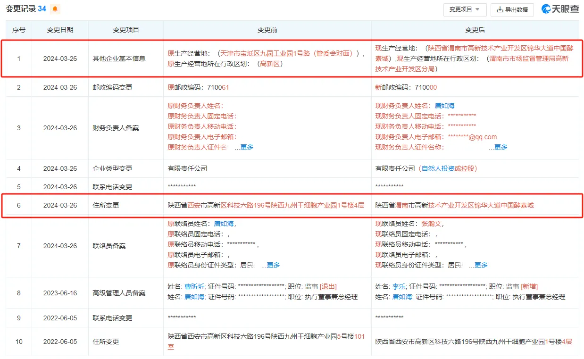Expand 更多 in row 7 before-change column
The height and width of the screenshot is (359, 584).
273,265
